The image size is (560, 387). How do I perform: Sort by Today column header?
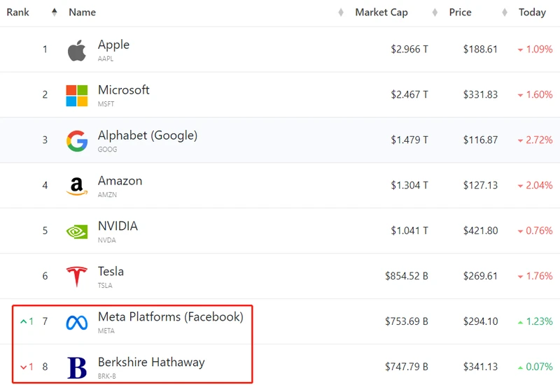[x=532, y=12]
